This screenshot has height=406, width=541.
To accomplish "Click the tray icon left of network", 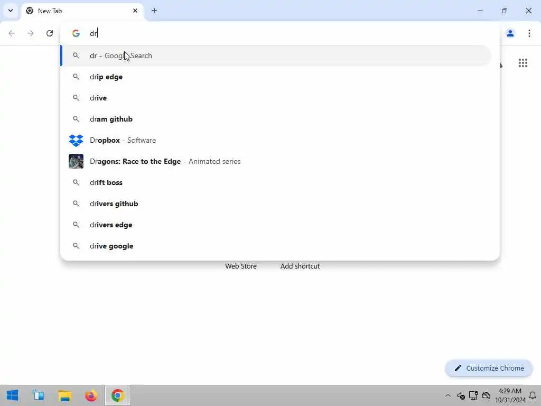I will pos(461,395).
